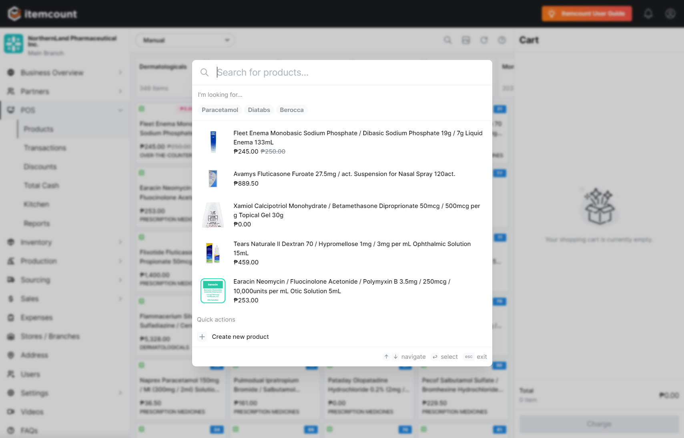Open Address in sidebar
Image resolution: width=684 pixels, height=438 pixels.
pyautogui.click(x=65, y=355)
